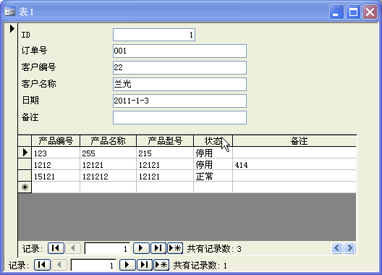The image size is (382, 275).
Task: Add new record in main form navigation
Action: point(161,265)
